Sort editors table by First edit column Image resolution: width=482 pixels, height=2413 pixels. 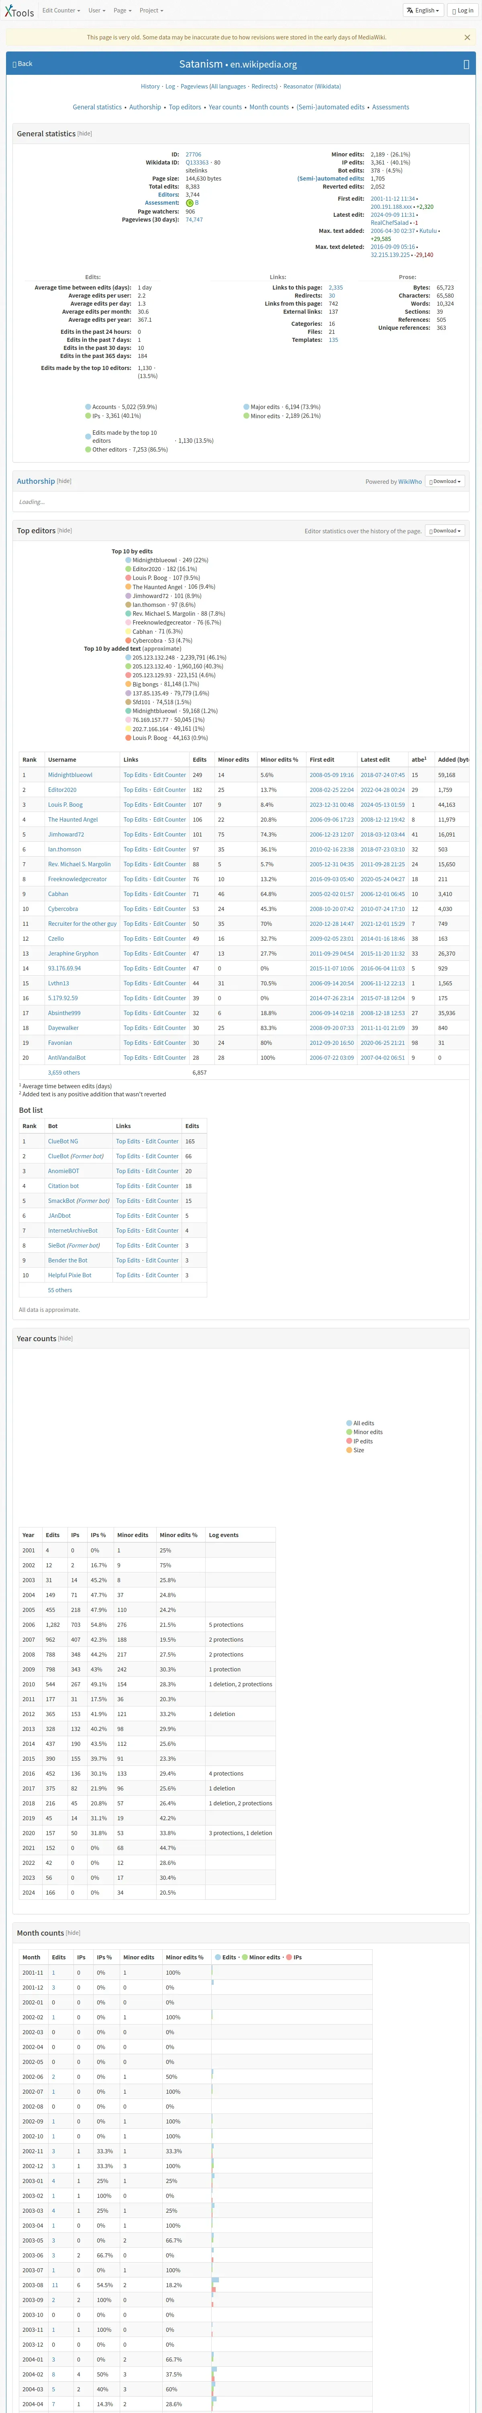click(322, 760)
